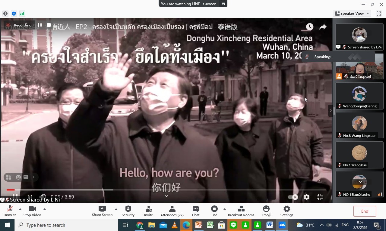Viewport: 386px width, 231px height.
Task: Select Wengdongna(Danna) participant tile
Action: (359, 96)
